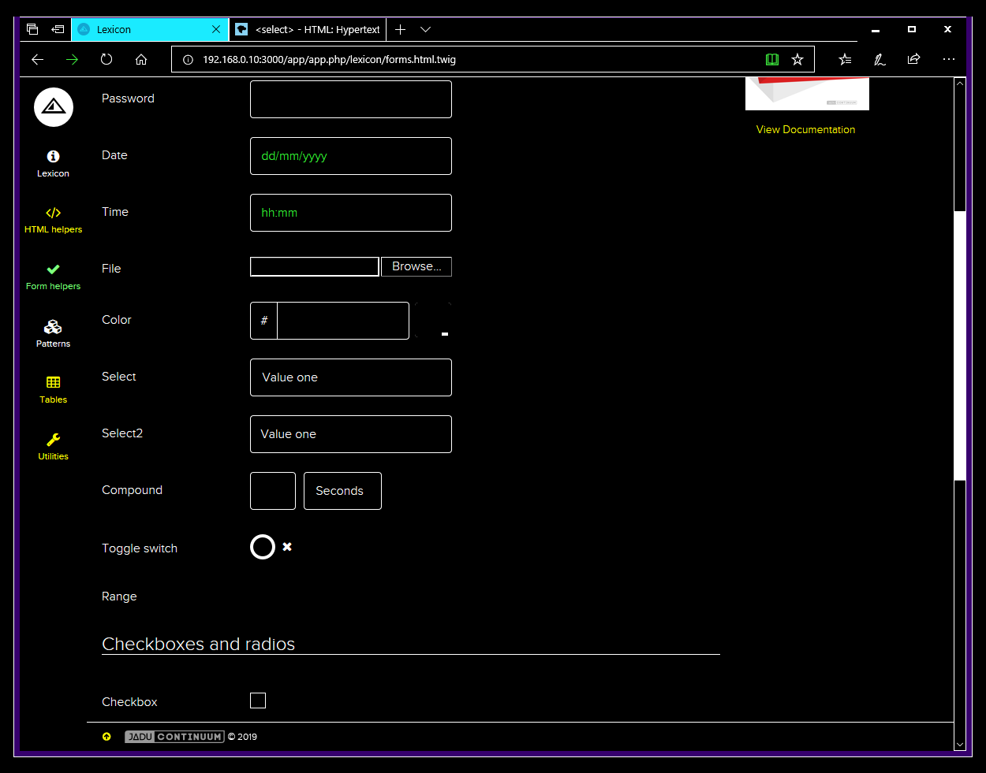Image resolution: width=986 pixels, height=773 pixels.
Task: Open the Select dropdown
Action: coord(351,377)
